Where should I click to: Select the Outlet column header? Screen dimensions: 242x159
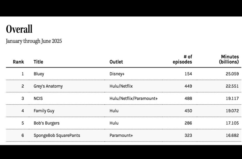[116, 62]
